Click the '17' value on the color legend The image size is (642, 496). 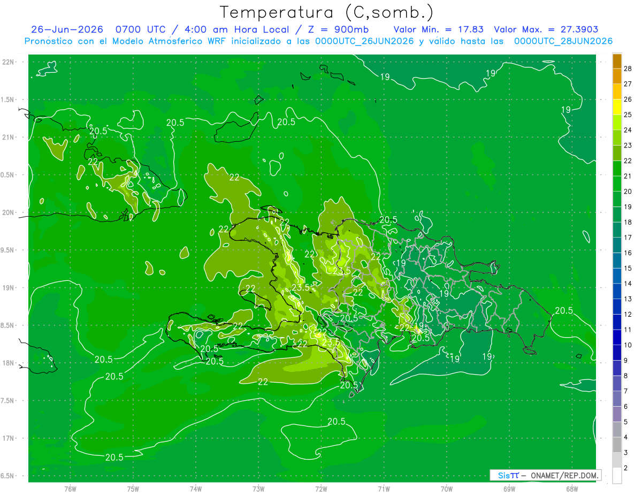click(628, 238)
